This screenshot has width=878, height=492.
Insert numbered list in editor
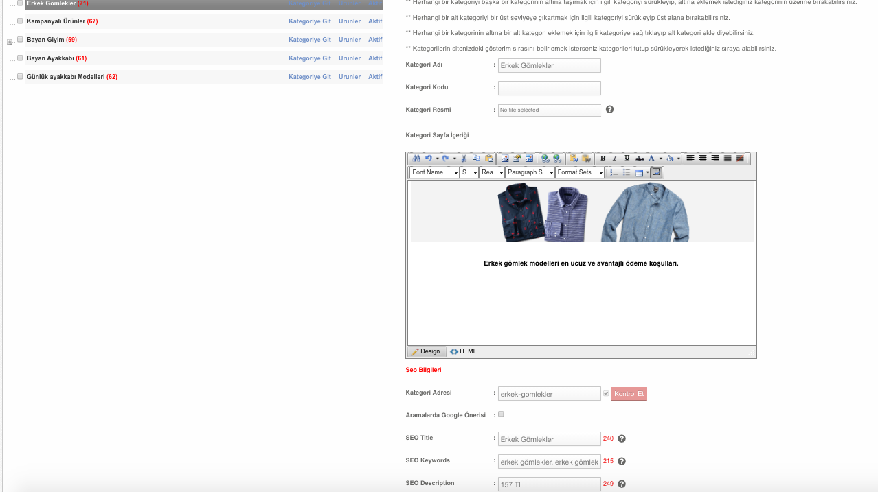coord(614,172)
